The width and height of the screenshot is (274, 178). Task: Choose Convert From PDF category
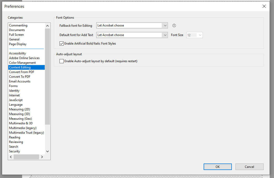click(x=21, y=72)
